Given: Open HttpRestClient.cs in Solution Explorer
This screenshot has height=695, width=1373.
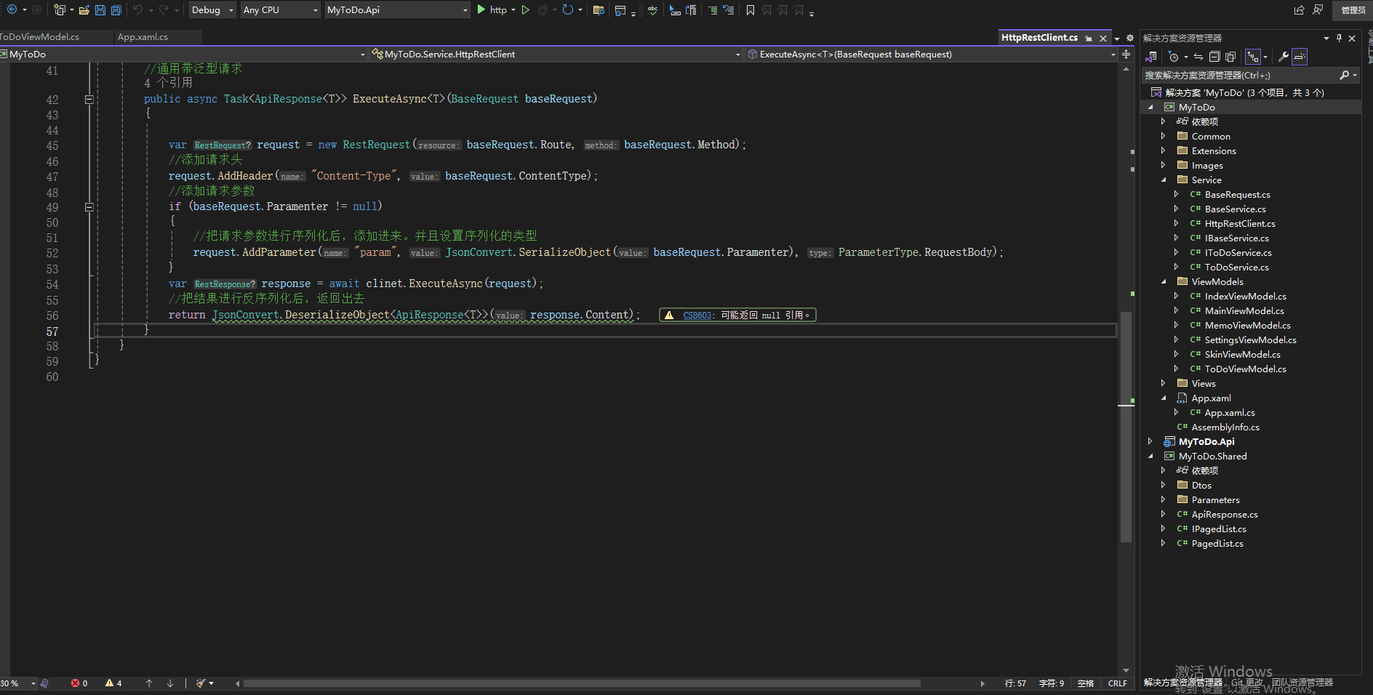Looking at the screenshot, I should 1239,223.
